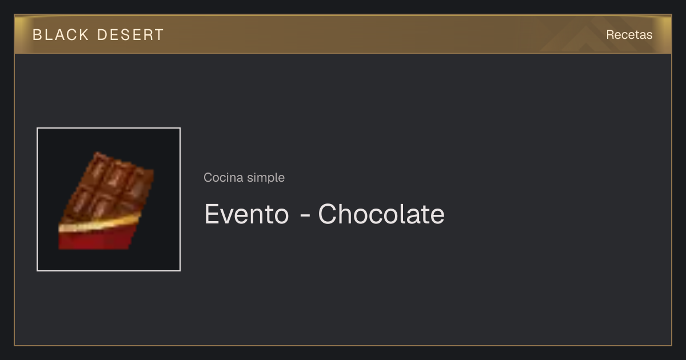Click the chocolate bar item icon
The image size is (686, 360).
point(107,200)
